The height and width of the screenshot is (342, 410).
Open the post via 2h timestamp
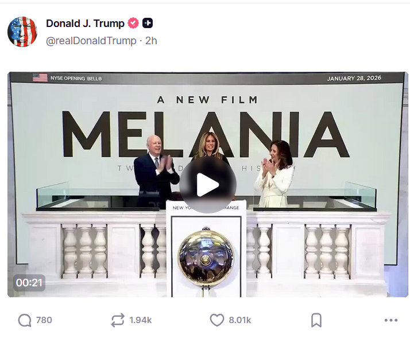coord(151,41)
